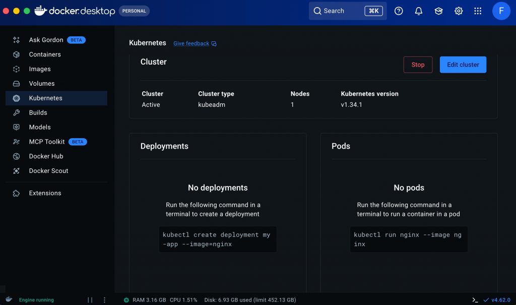Screen dimensions: 516x305
Task: Open notifications bell icon
Action: click(418, 11)
